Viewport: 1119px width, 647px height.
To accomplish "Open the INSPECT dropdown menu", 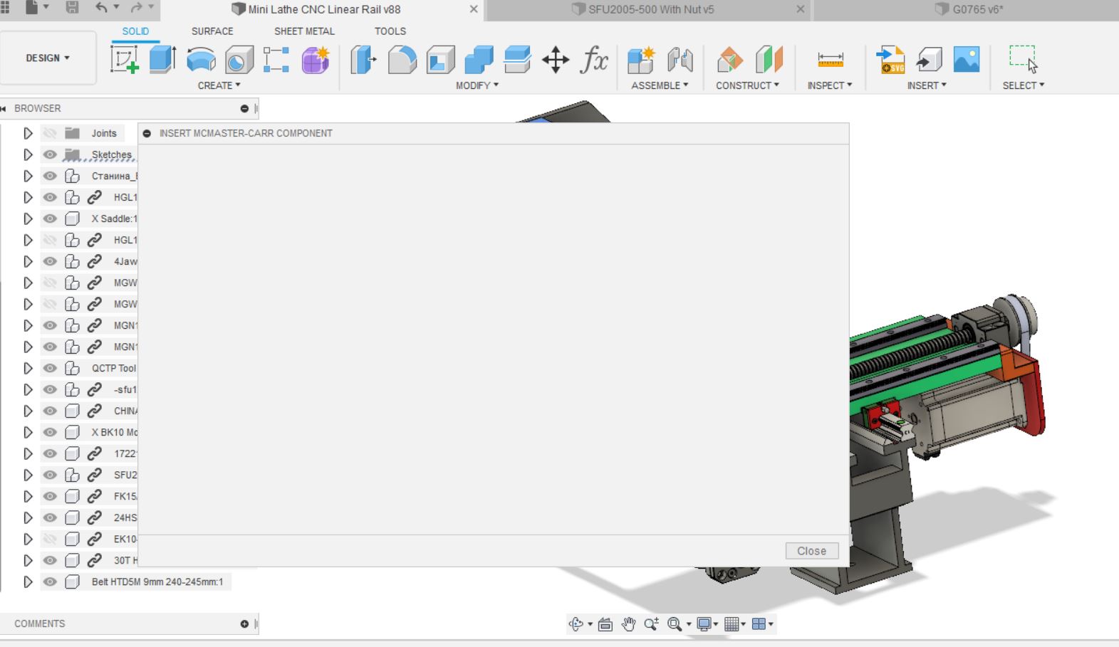I will [x=830, y=85].
